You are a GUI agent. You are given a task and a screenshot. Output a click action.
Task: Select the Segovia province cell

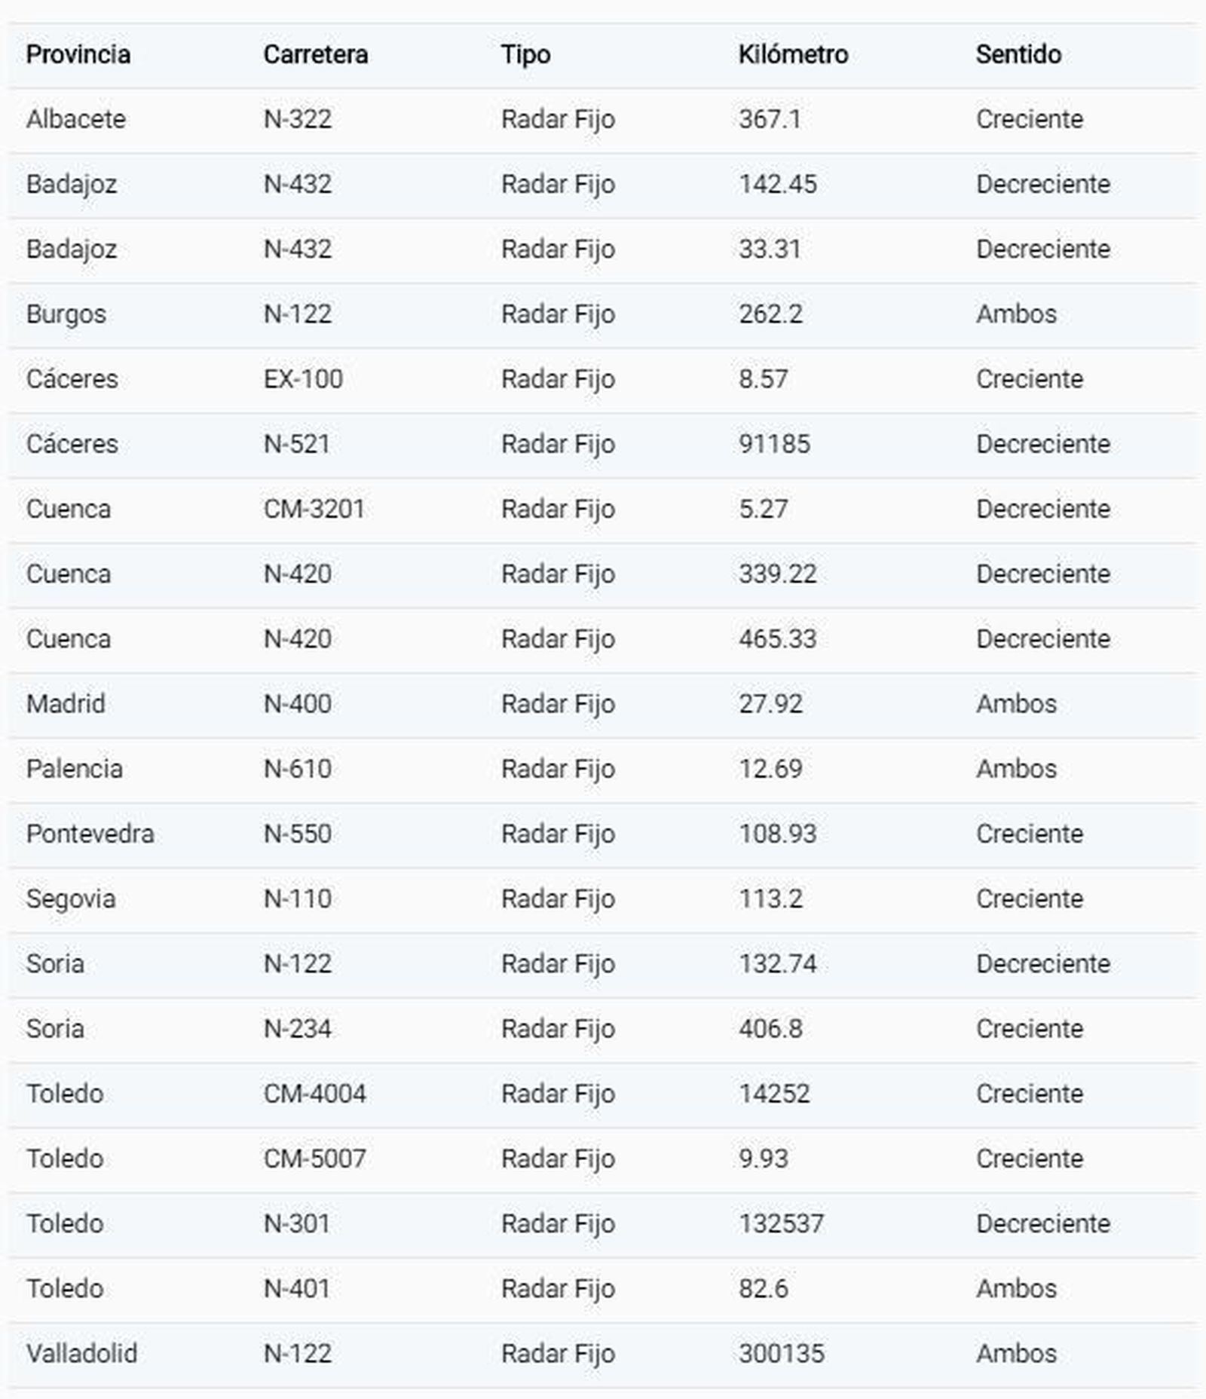tap(70, 898)
